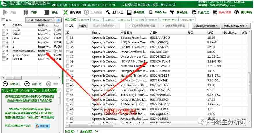Click the Conditional Delete (条件删除) icon
Image resolution: width=254 pixels, height=133 pixels.
click(x=129, y=12)
